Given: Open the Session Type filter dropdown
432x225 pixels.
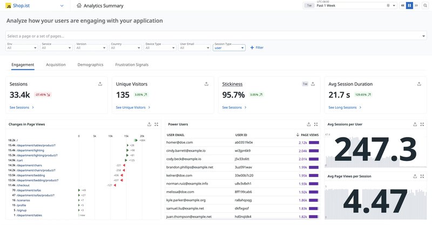Looking at the screenshot, I should coord(229,47).
